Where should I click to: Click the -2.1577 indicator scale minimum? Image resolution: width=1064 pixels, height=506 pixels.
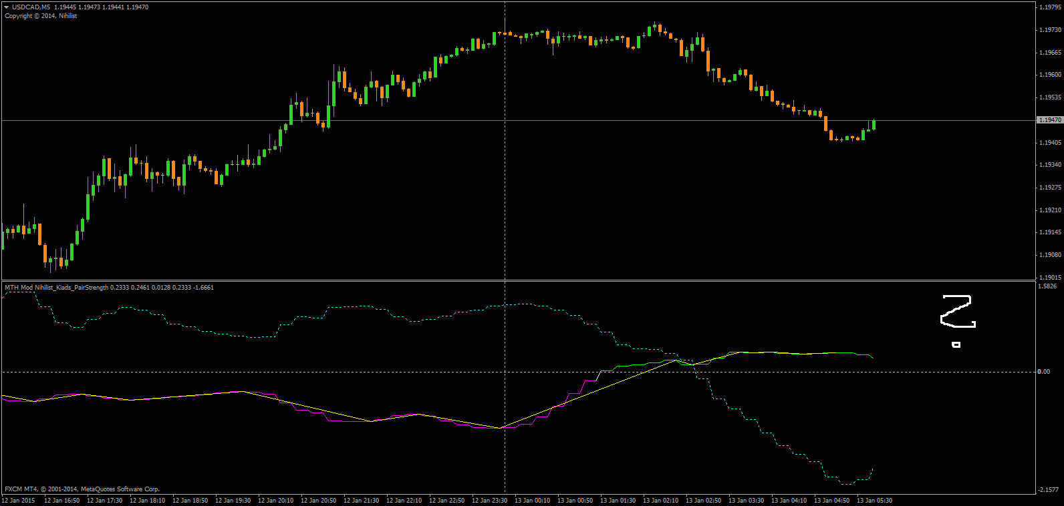coord(1047,490)
